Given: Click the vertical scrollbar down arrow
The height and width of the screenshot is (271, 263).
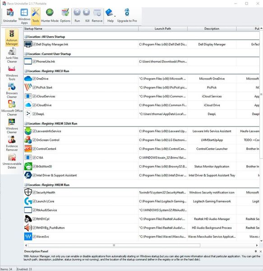Looking at the screenshot, I should click(x=261, y=241).
